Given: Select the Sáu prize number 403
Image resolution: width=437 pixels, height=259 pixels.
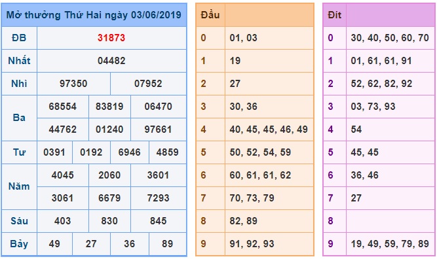Looking at the screenshot, I should (x=63, y=221).
